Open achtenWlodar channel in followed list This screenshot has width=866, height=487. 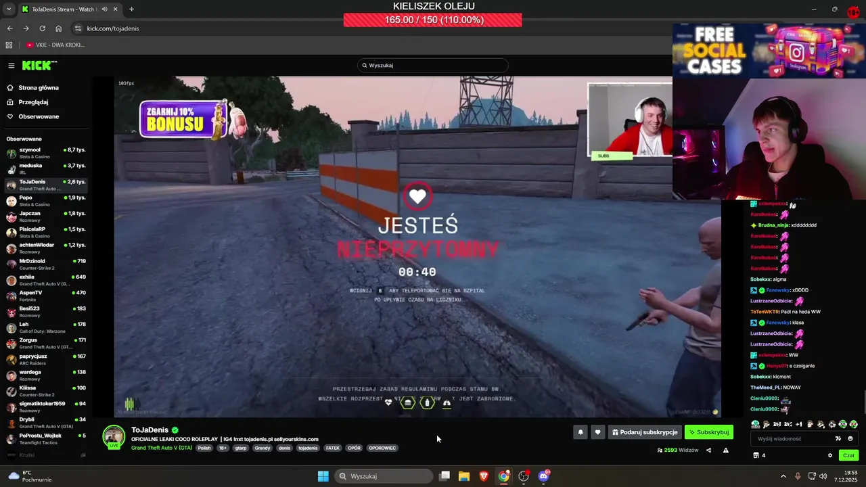click(x=46, y=248)
